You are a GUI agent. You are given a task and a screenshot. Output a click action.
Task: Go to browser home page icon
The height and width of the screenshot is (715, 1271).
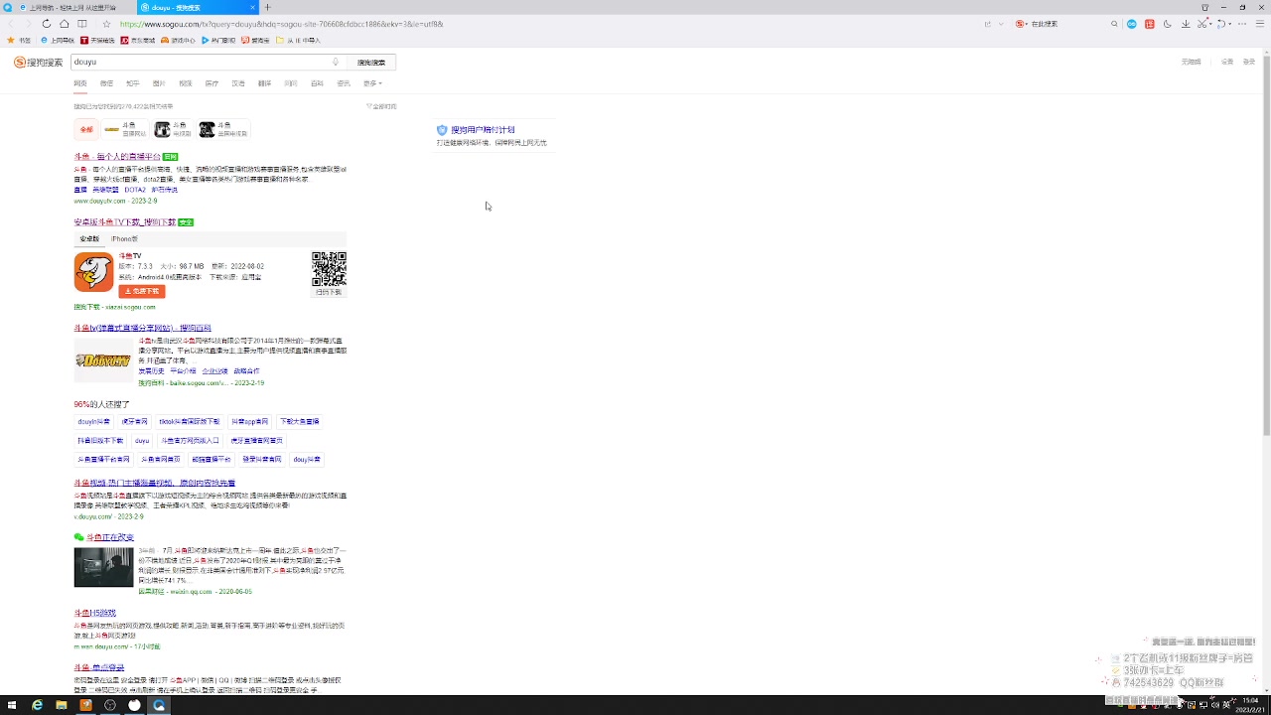(x=65, y=24)
